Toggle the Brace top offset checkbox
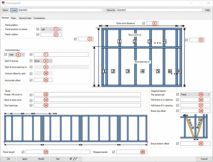The width and height of the screenshot is (213, 162). tap(177, 111)
